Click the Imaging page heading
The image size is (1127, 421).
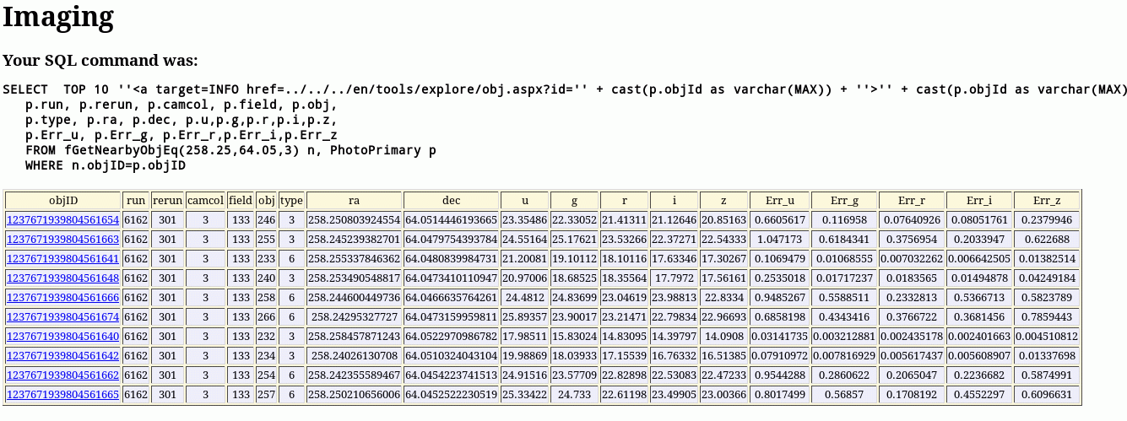click(x=58, y=17)
